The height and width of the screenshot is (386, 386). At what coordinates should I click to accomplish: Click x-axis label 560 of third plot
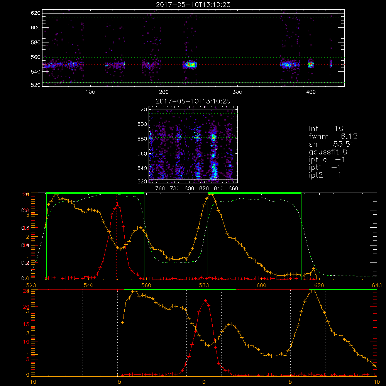[146, 286]
